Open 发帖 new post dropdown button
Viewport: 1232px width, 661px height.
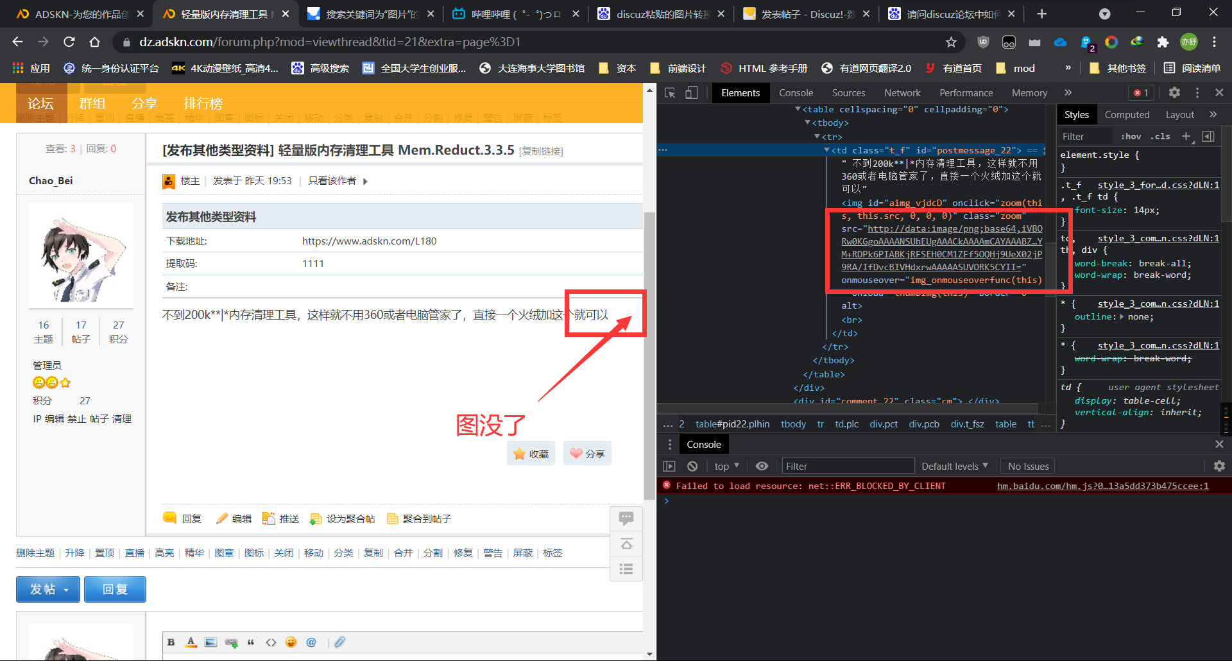[x=48, y=589]
